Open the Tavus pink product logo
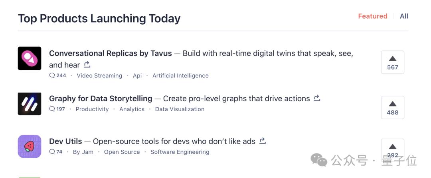431x178 pixels. tap(30, 58)
